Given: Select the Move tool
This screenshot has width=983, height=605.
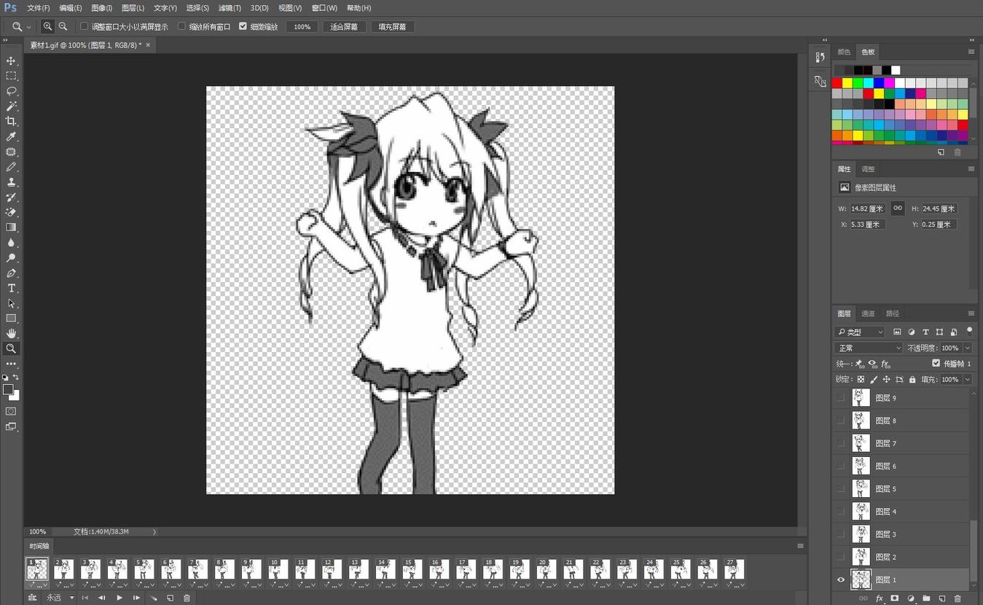Looking at the screenshot, I should tap(11, 60).
